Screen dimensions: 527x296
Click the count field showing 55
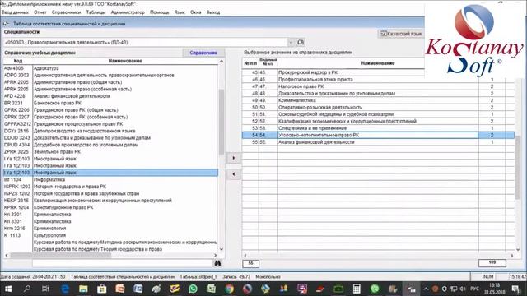point(250,263)
